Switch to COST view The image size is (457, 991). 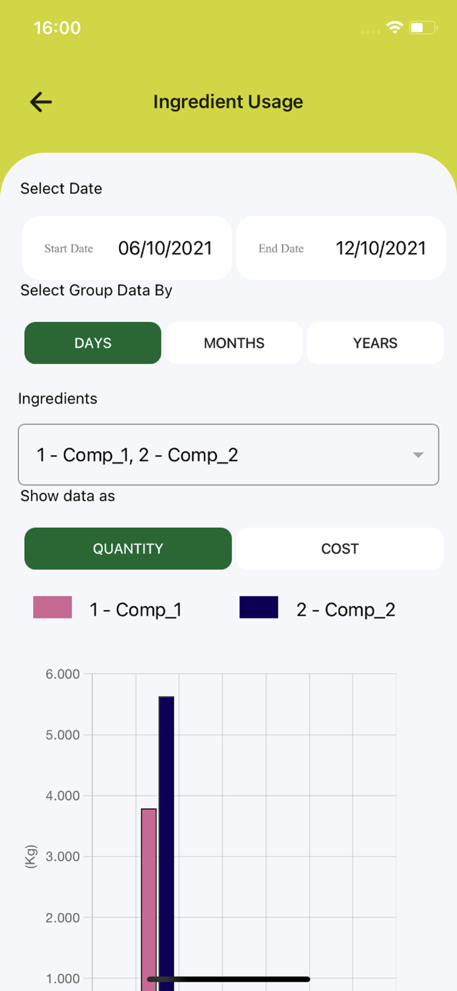(x=340, y=548)
